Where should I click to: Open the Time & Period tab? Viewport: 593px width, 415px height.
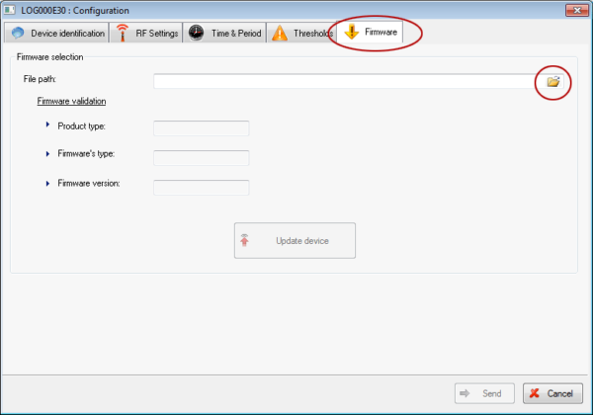tap(224, 33)
